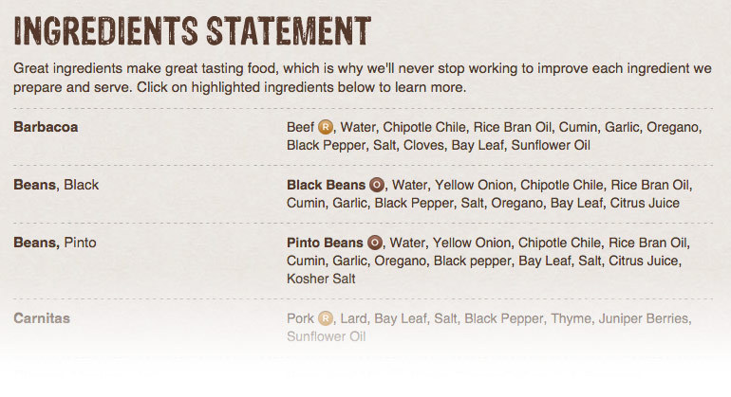Open the highlighted Pinto Beans ingredient link
Viewport: 731px width, 397px height.
pyautogui.click(x=325, y=243)
